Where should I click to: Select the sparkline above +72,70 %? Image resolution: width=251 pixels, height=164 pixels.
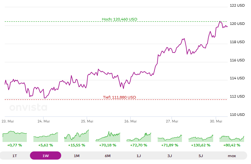(139, 137)
